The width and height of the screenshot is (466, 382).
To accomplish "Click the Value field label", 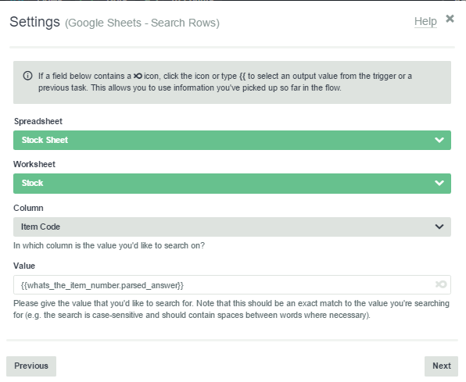I will click(x=24, y=266).
